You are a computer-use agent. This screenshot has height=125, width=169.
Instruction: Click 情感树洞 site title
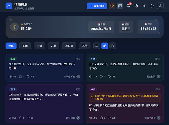(x=21, y=4)
